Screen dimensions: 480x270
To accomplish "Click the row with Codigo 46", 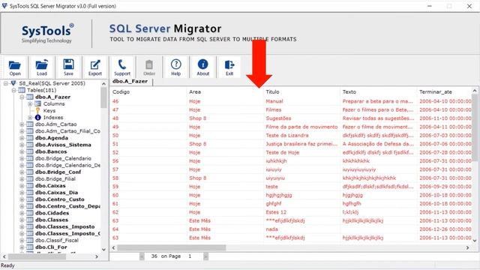I will 291,101.
